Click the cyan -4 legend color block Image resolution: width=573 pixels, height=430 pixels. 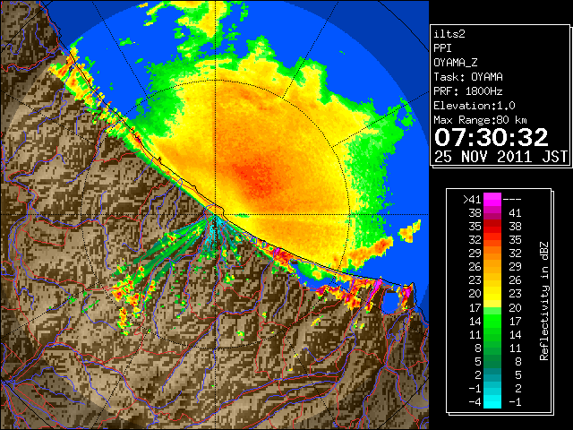pyautogui.click(x=492, y=401)
